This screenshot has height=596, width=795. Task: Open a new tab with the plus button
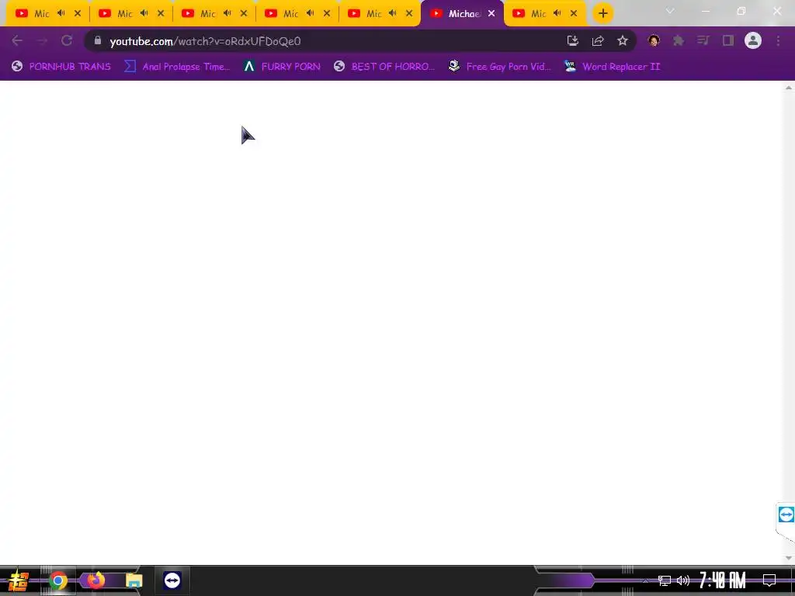pos(602,14)
